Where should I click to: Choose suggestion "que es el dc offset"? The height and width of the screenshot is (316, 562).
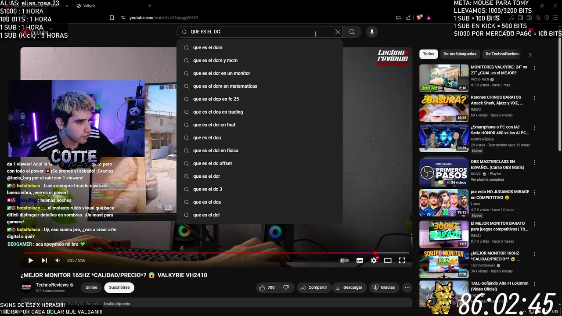click(x=260, y=163)
